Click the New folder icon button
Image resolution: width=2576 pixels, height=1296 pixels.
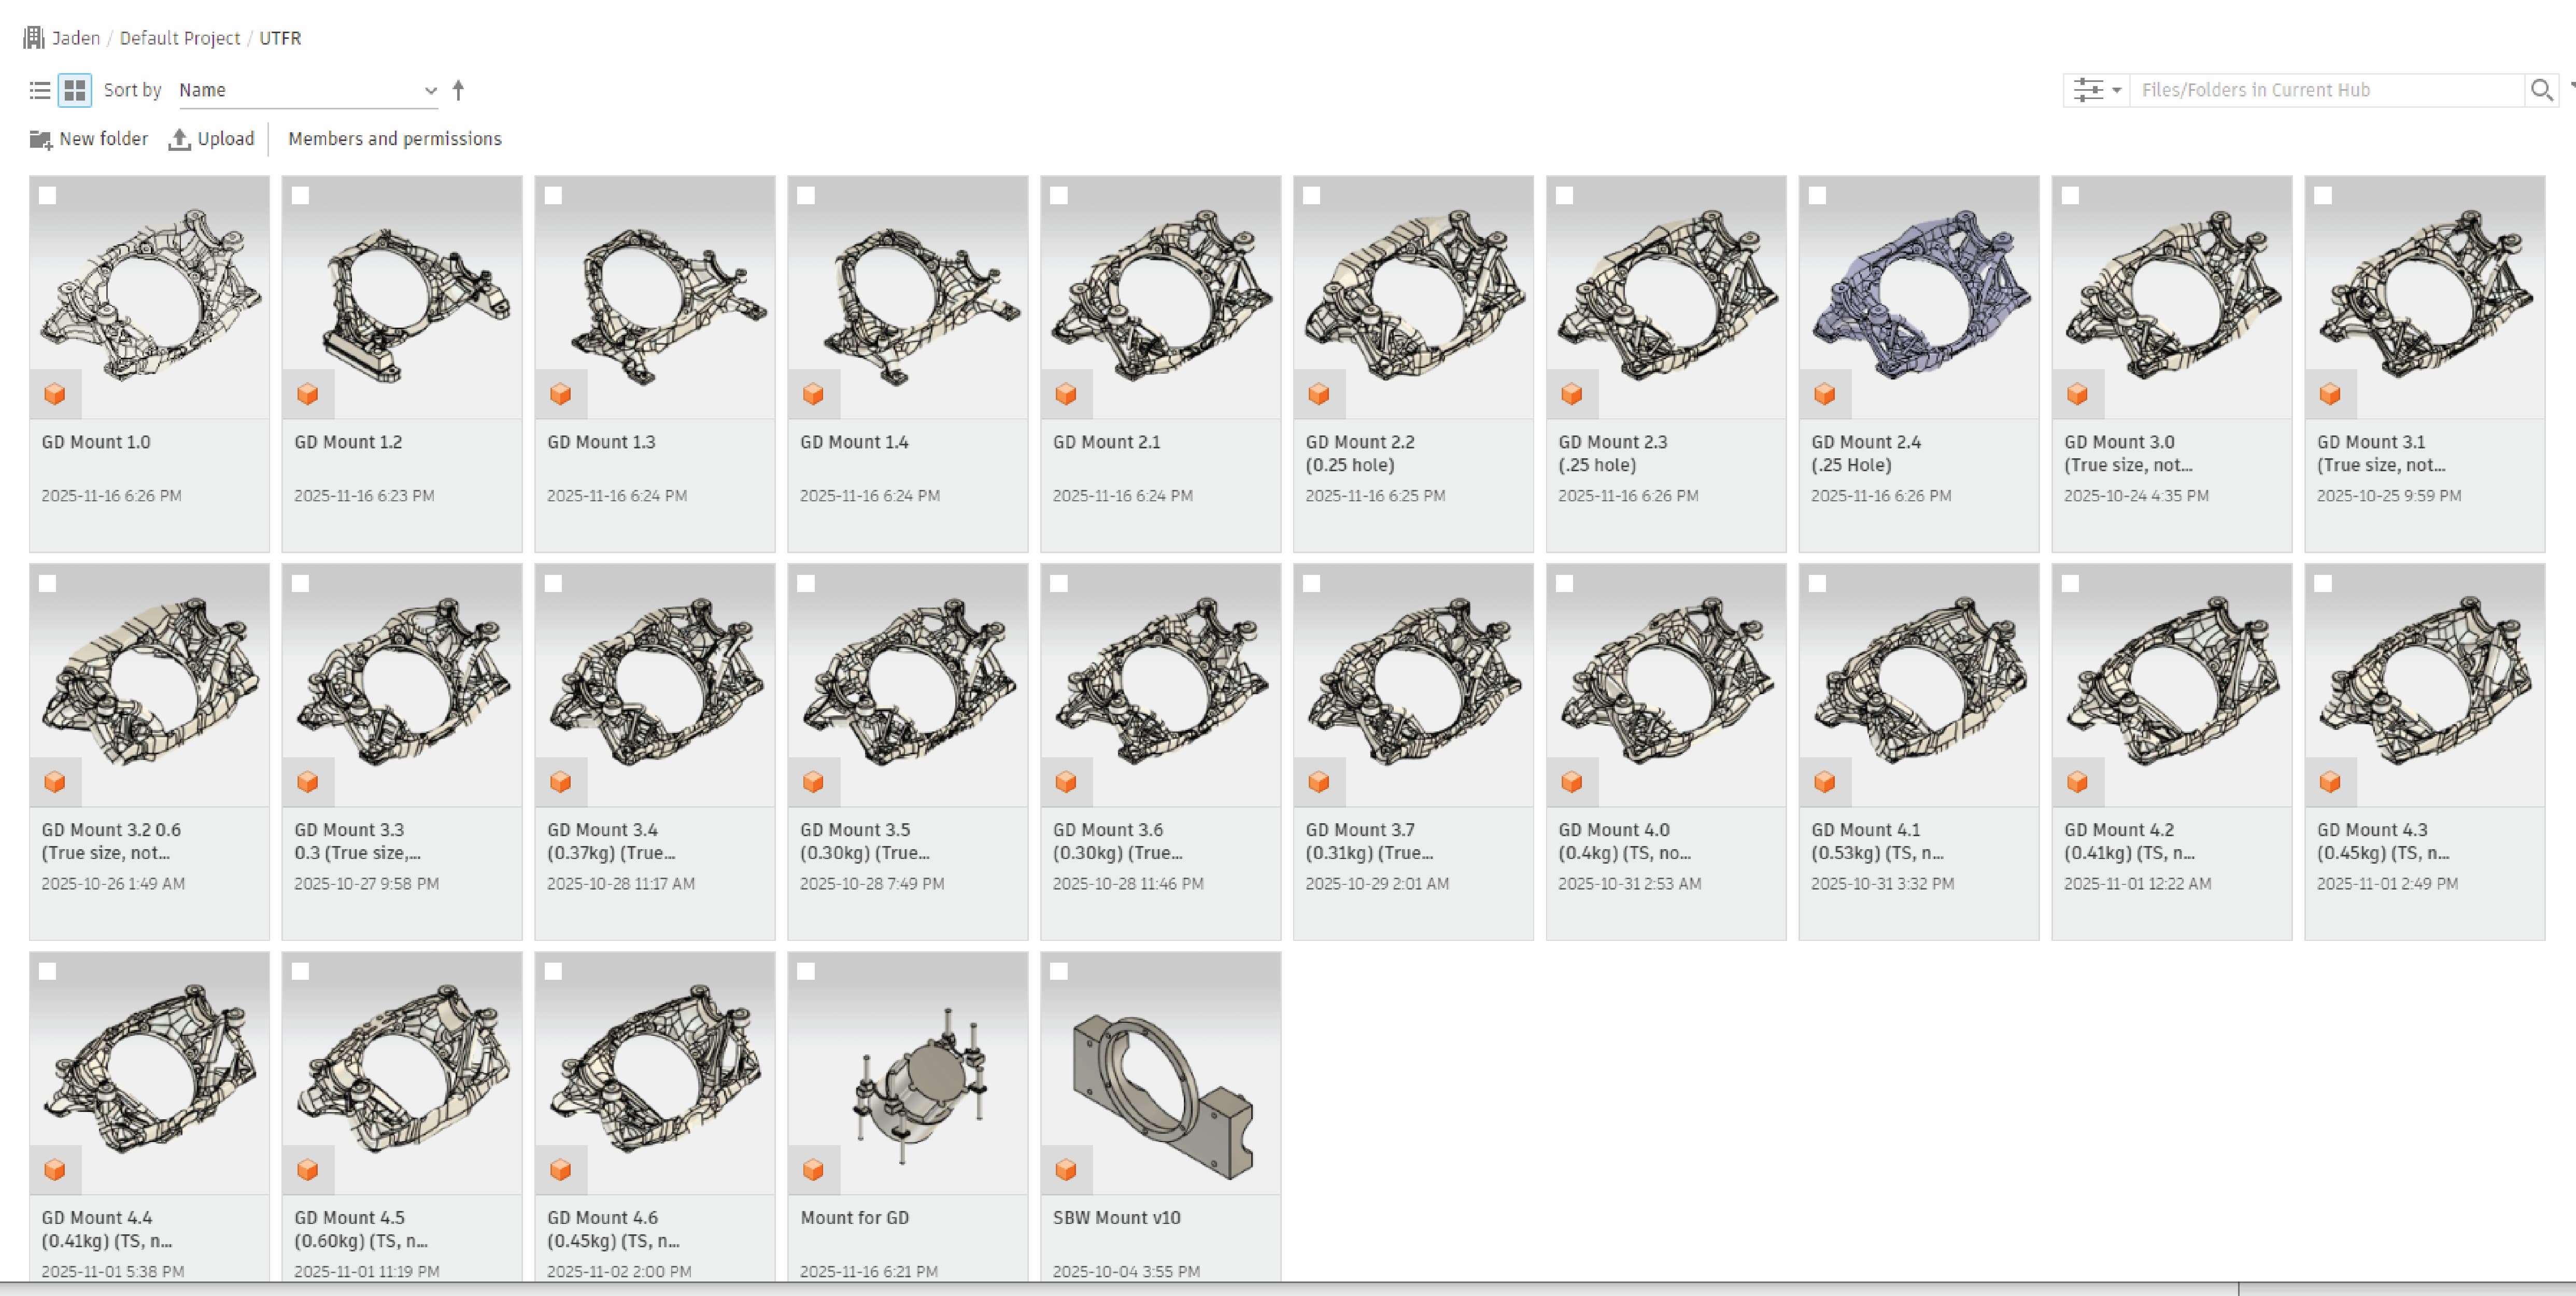[x=40, y=139]
